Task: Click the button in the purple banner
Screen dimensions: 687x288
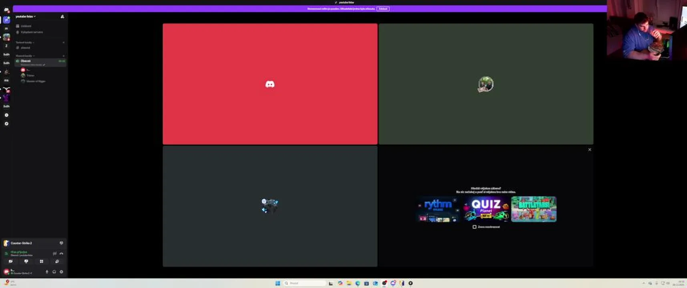Action: tap(383, 9)
